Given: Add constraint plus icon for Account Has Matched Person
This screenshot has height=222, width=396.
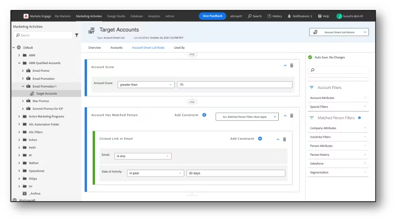Looking at the screenshot, I should pyautogui.click(x=204, y=115).
